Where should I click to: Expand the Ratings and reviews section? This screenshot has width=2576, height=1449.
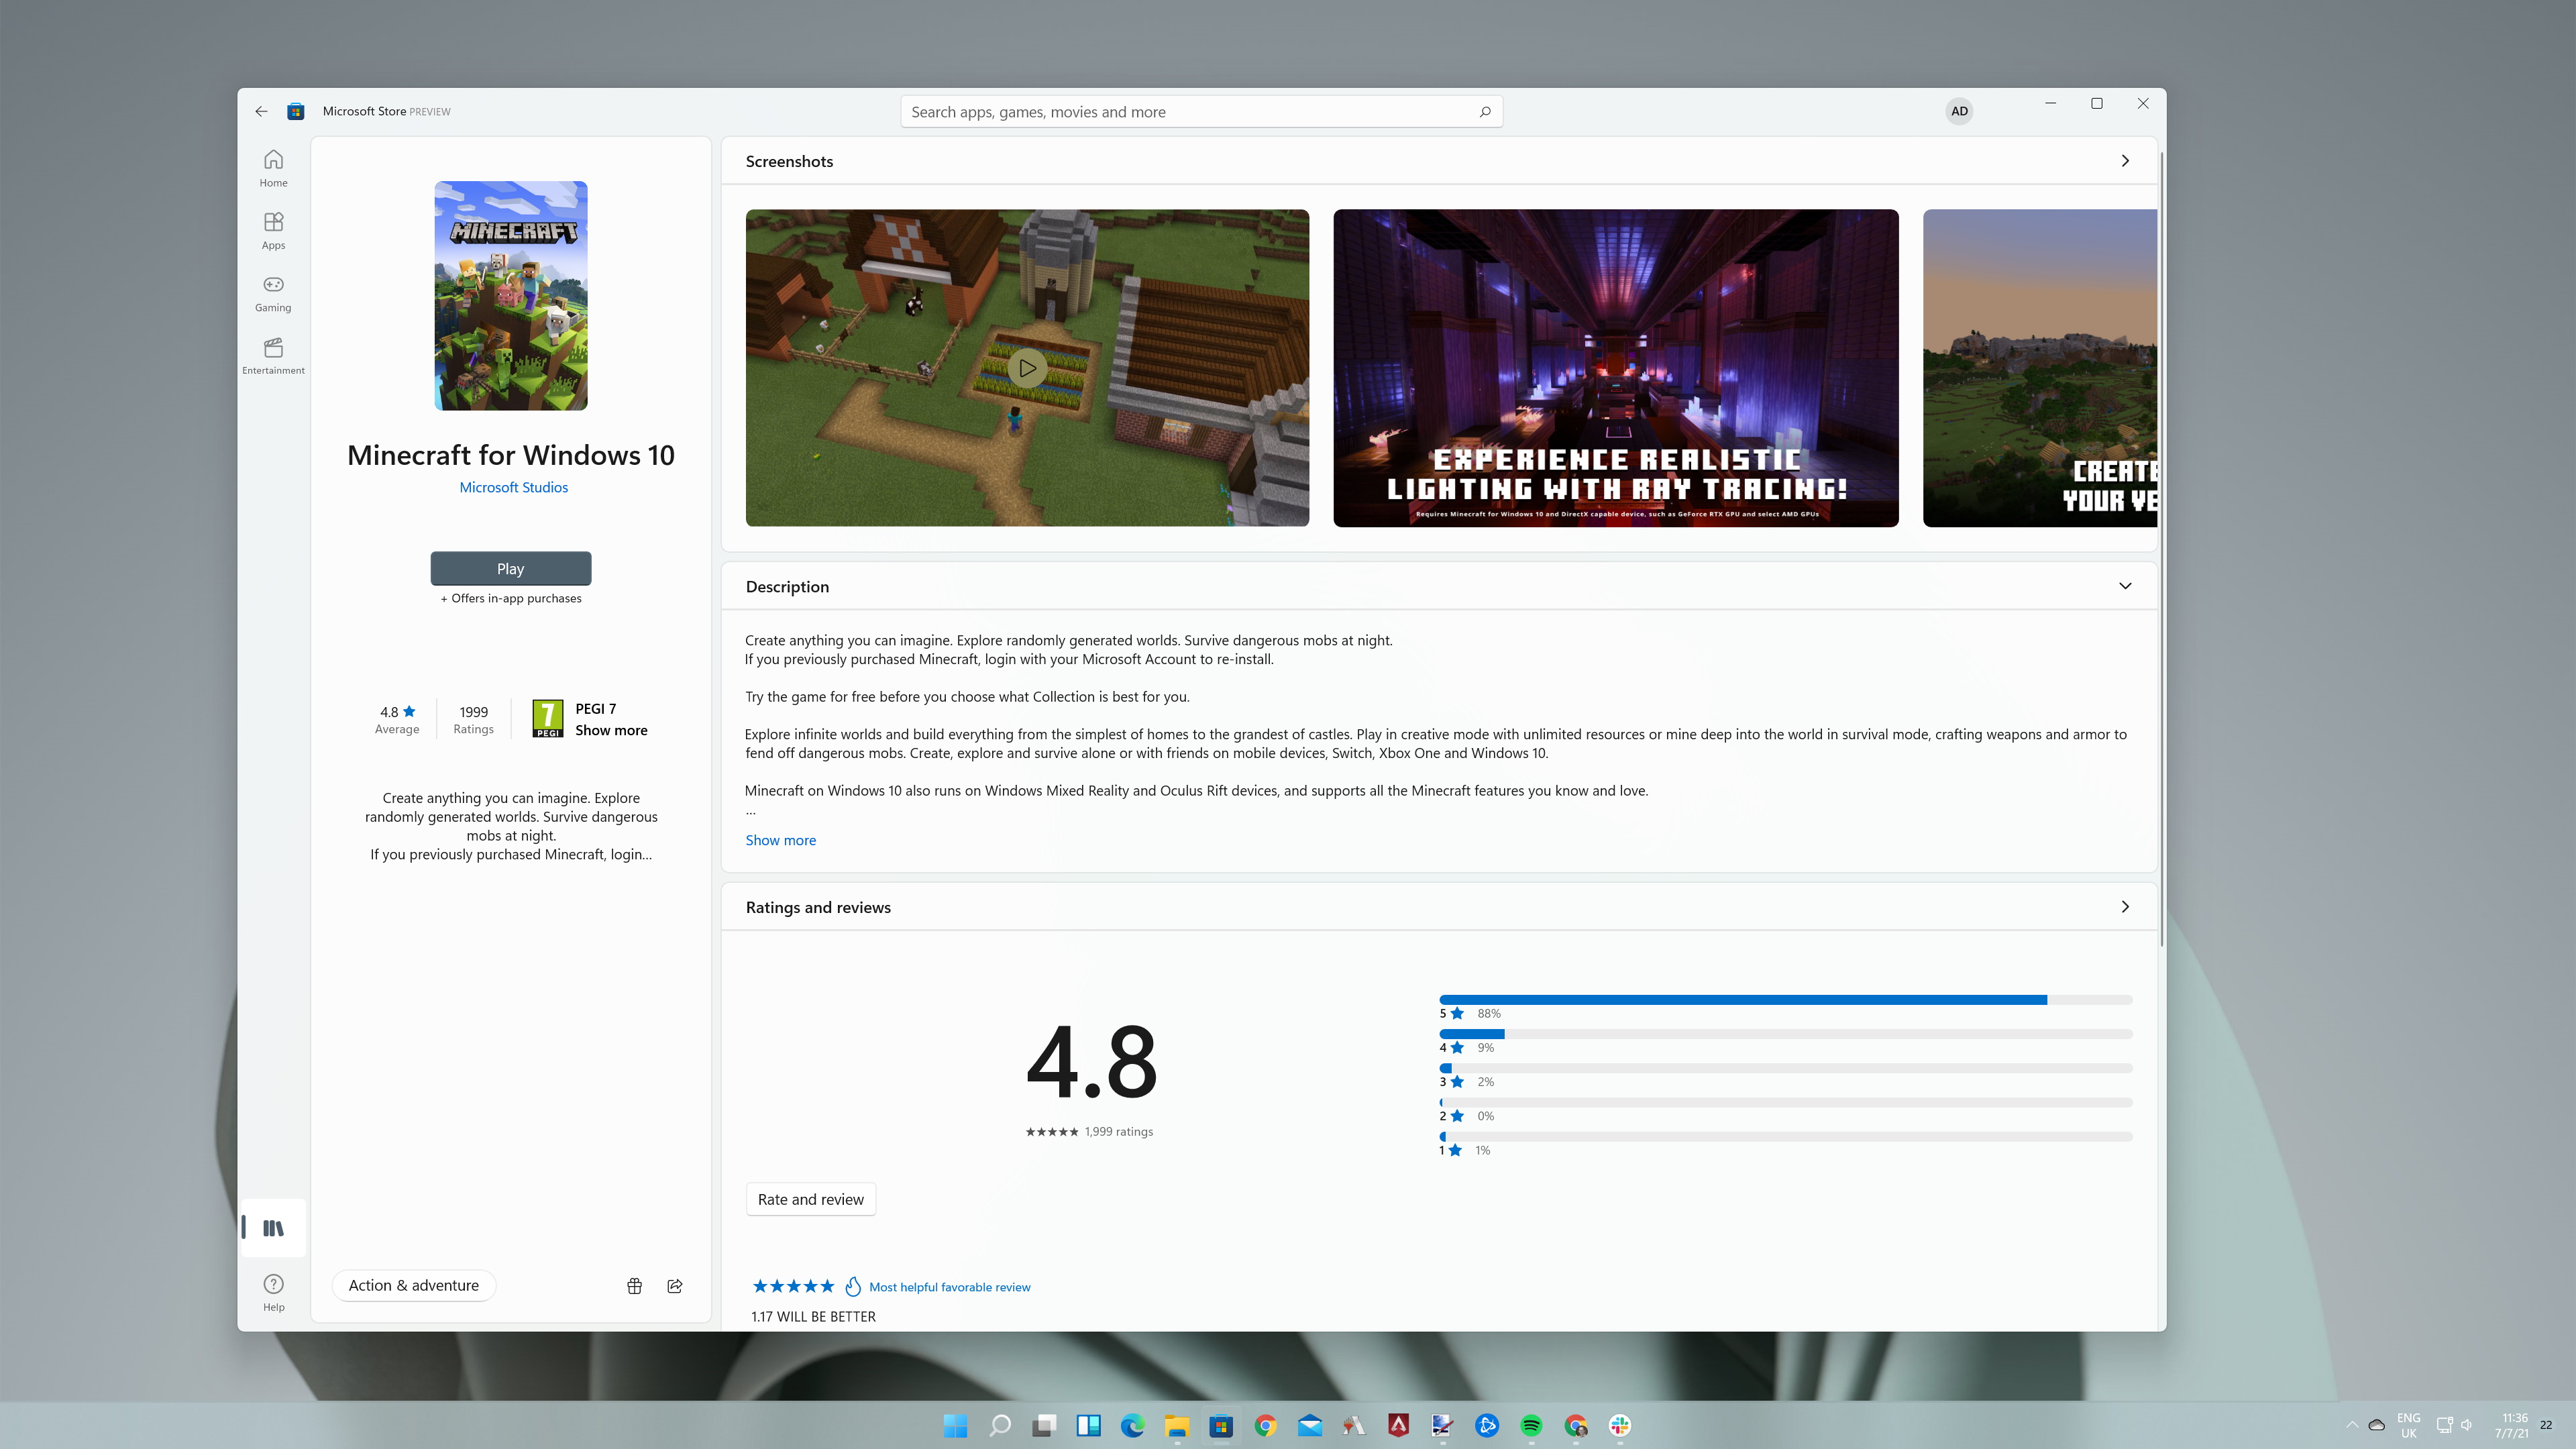pyautogui.click(x=2125, y=906)
